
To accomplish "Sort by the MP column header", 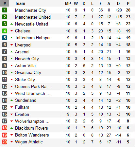I will (68, 4).
